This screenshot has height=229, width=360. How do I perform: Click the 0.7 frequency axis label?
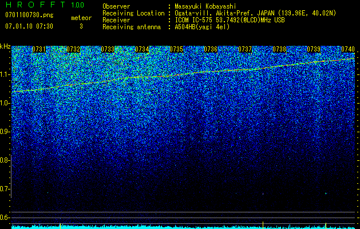5,189
